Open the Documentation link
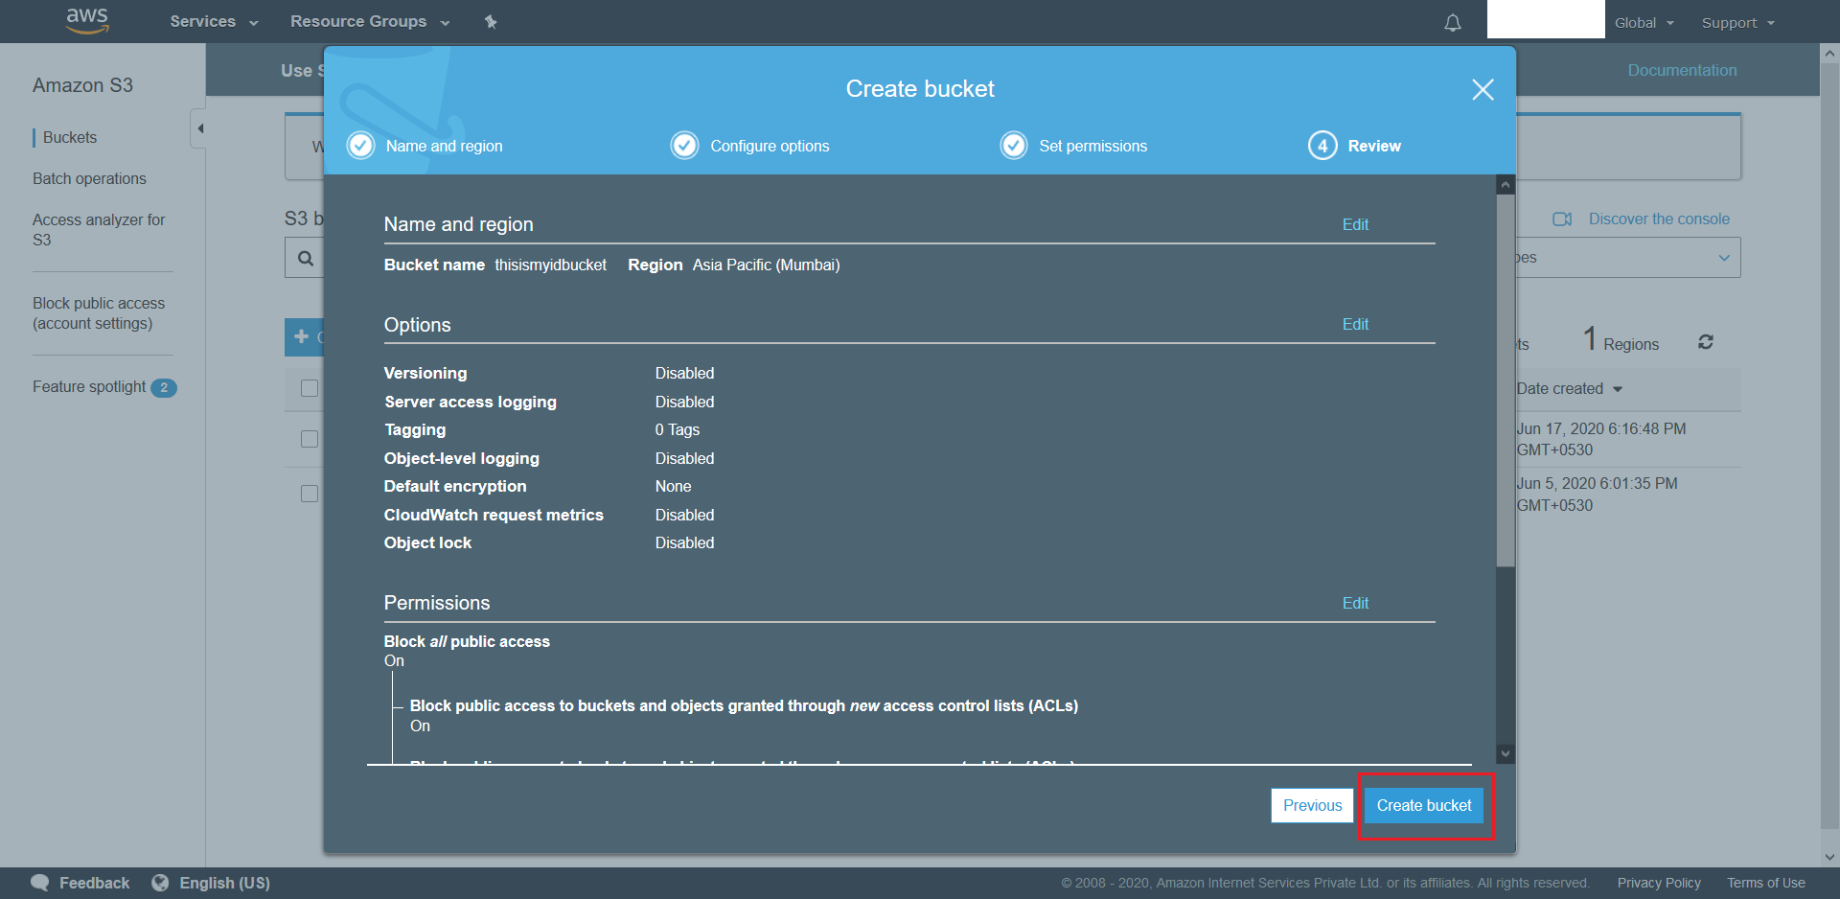Screen dimensions: 1840x899 click(1682, 70)
